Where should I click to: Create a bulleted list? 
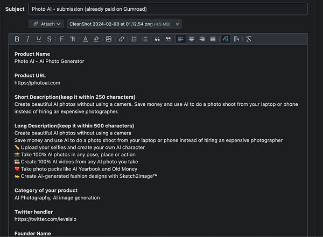click(134, 39)
